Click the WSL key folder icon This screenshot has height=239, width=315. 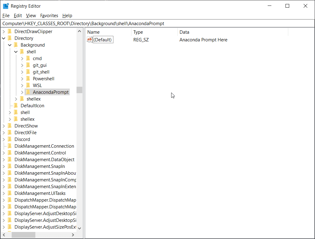pos(28,85)
